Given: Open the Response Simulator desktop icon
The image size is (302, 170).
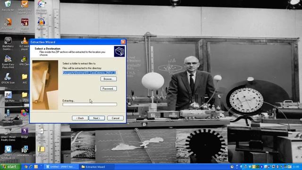Looking at the screenshot, I should (8, 116).
